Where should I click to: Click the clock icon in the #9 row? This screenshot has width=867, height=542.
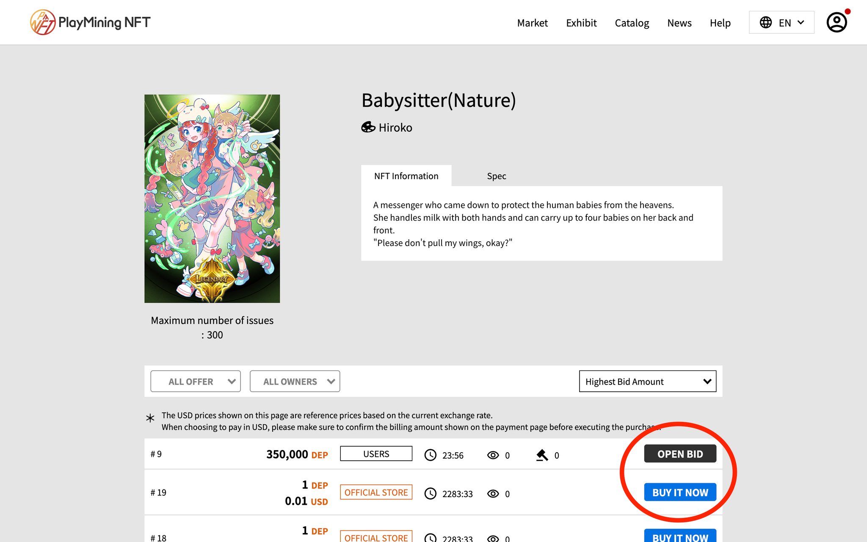click(430, 455)
